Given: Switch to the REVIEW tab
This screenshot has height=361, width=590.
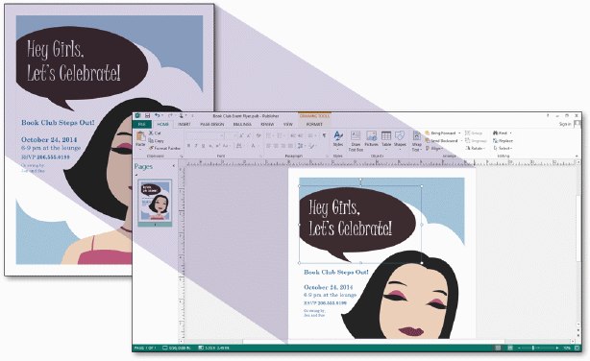Looking at the screenshot, I should pos(267,124).
